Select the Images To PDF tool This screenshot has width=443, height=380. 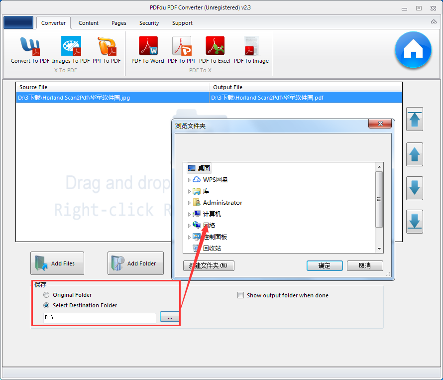pos(71,50)
